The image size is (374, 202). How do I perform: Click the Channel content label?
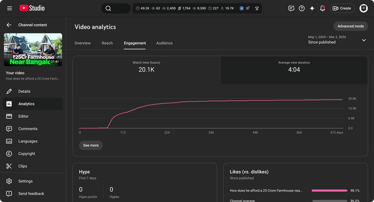[x=33, y=25]
